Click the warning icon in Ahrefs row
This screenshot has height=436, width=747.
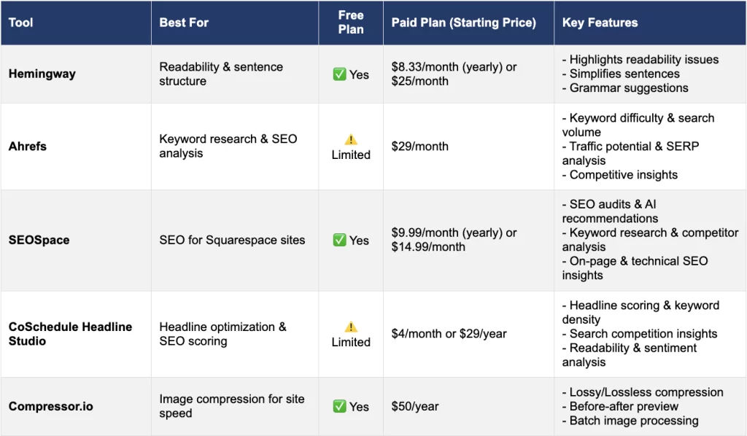pos(351,139)
